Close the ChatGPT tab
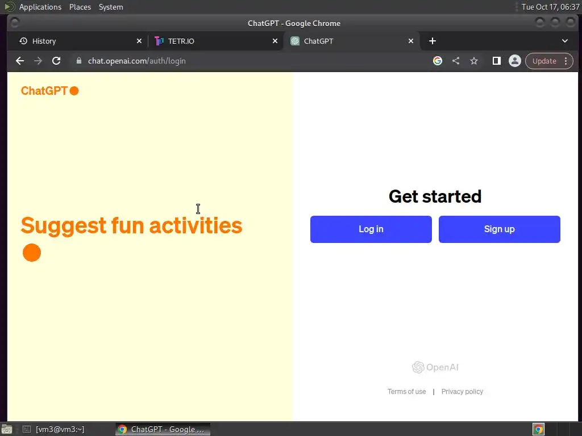The height and width of the screenshot is (436, 582). click(411, 41)
